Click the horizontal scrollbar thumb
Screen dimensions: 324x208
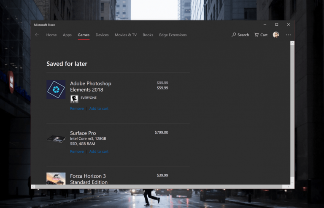(x=159, y=186)
